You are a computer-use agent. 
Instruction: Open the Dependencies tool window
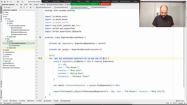click(x=65, y=101)
